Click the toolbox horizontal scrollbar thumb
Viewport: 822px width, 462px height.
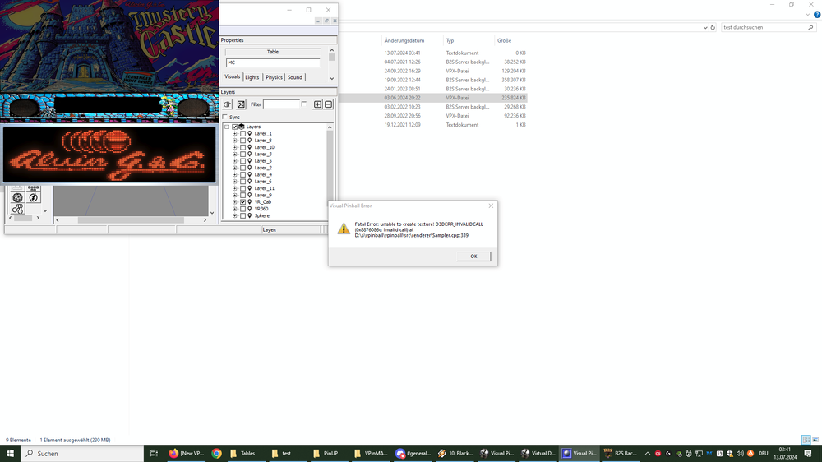22,218
